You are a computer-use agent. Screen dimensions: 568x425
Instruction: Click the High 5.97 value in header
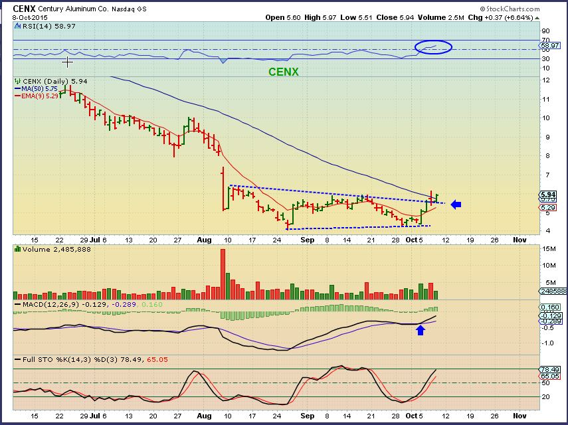(x=320, y=17)
